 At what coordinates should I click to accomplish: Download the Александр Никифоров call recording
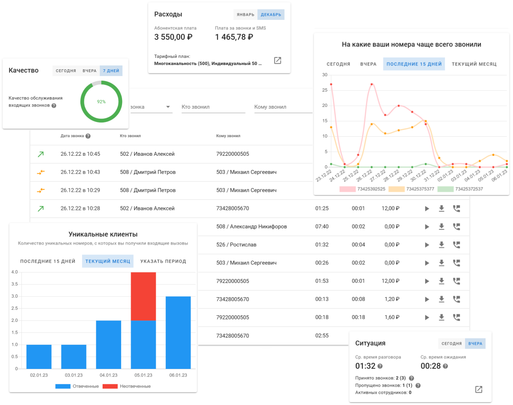tap(441, 226)
